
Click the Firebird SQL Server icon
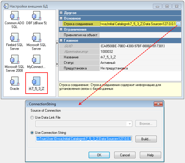15,38
